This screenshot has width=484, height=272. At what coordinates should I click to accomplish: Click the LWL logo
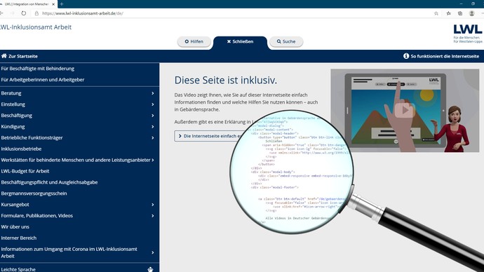tap(468, 34)
